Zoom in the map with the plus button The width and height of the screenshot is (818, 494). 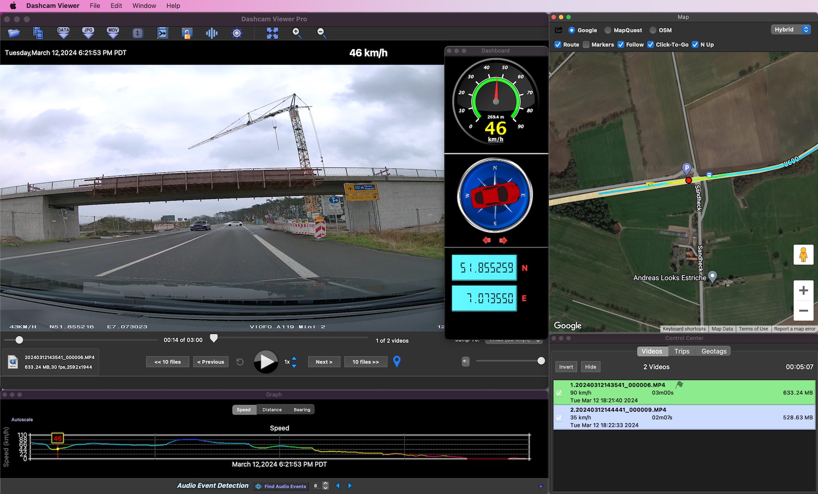tap(803, 290)
